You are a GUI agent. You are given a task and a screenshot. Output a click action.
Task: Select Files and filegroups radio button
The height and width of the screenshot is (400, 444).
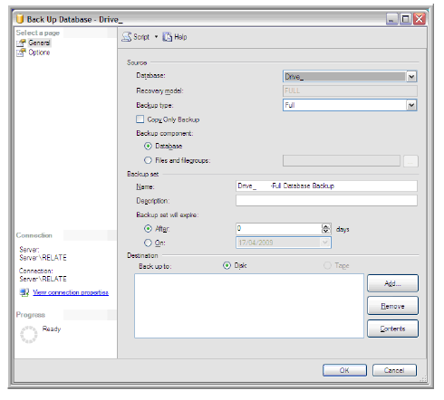point(148,160)
